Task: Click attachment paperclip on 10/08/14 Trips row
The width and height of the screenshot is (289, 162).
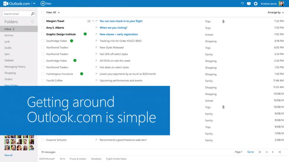Action: coord(223,107)
